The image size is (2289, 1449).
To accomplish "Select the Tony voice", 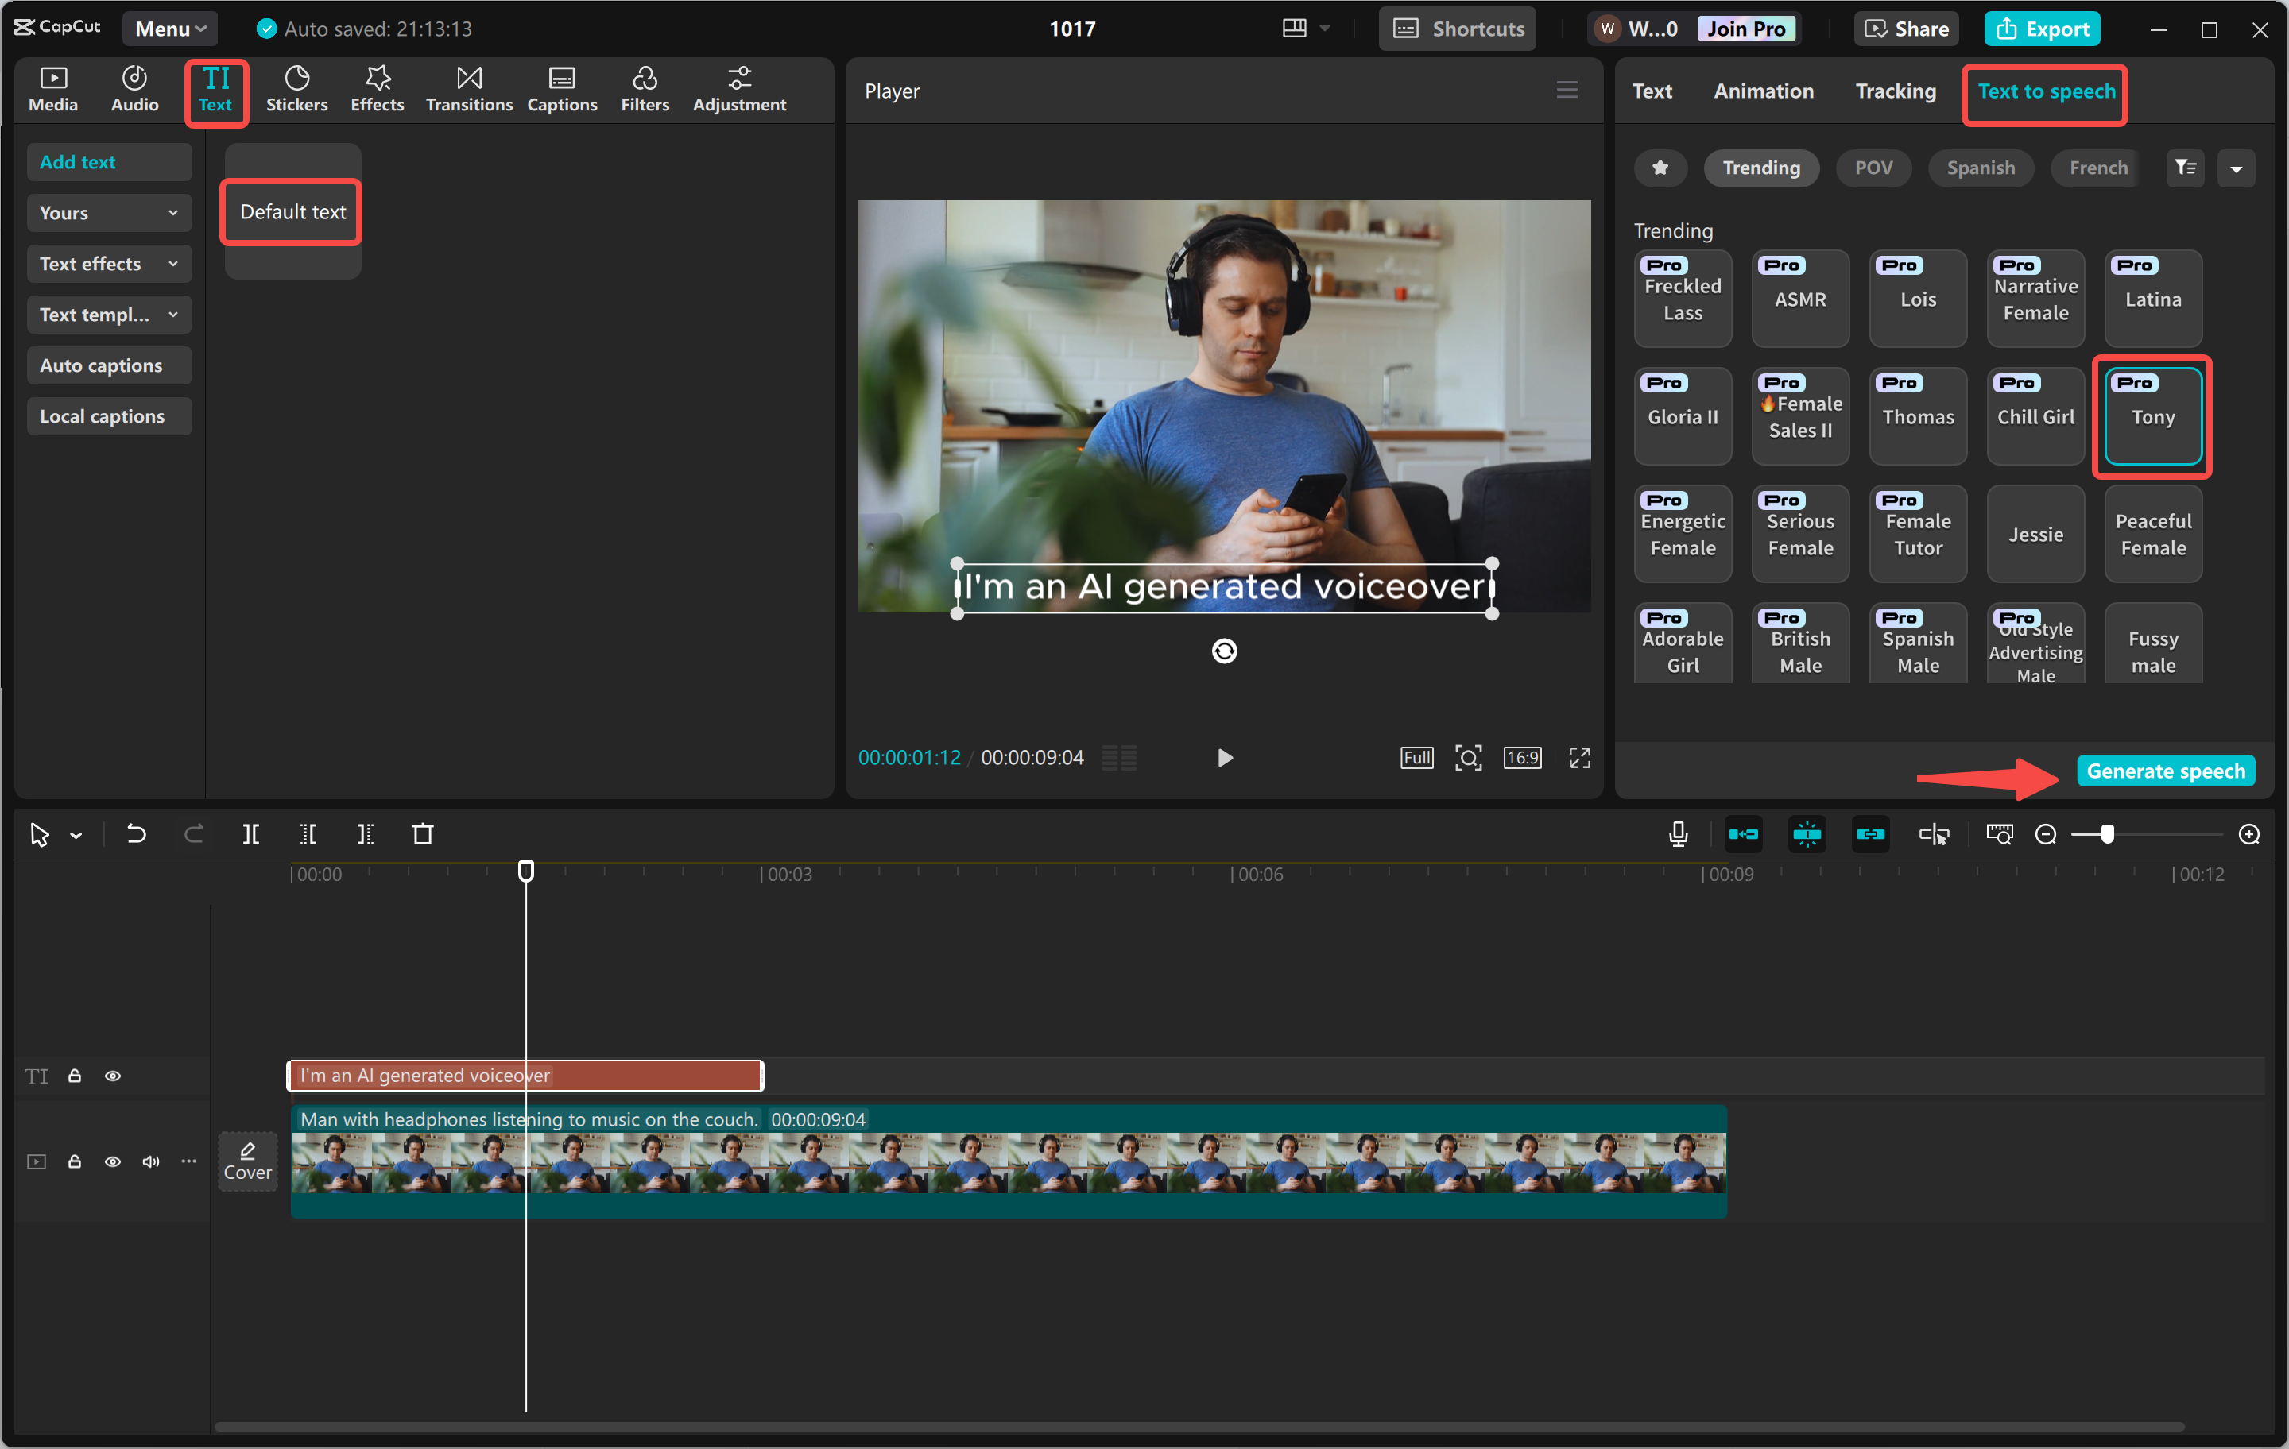I will tap(2152, 416).
